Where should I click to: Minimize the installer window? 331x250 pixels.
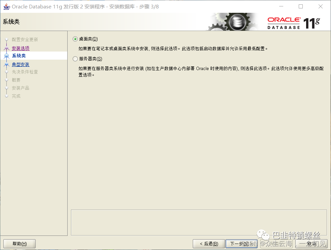(x=281, y=6)
